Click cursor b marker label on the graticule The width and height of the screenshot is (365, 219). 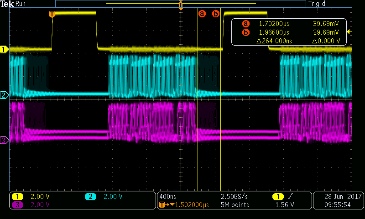(216, 14)
